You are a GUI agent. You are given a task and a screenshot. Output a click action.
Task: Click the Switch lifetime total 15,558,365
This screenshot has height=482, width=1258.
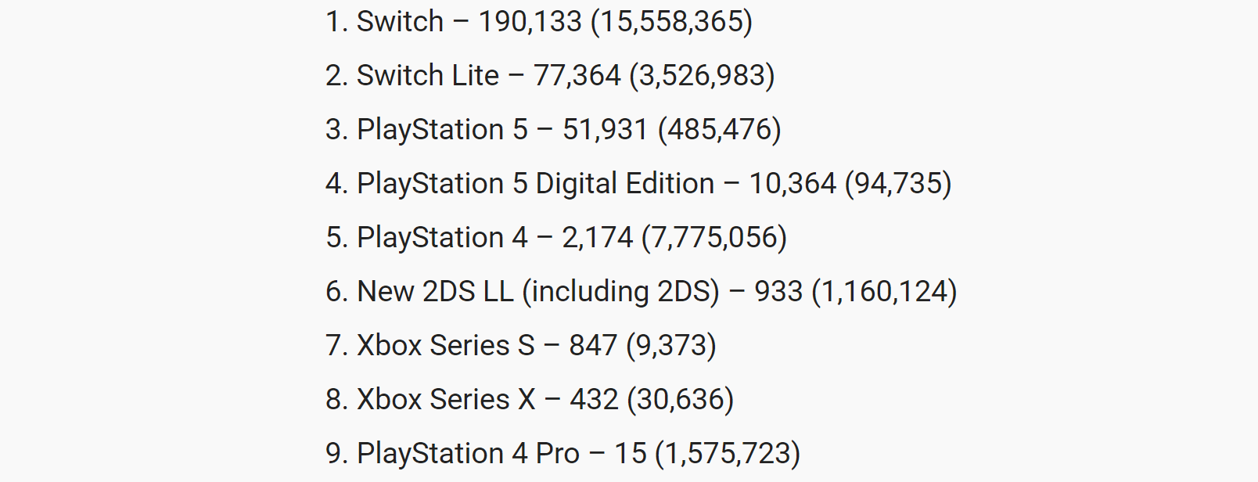click(671, 21)
